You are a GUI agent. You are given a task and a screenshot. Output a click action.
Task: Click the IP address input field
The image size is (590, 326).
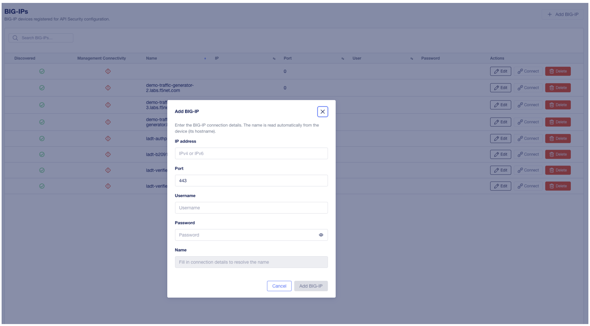click(251, 153)
